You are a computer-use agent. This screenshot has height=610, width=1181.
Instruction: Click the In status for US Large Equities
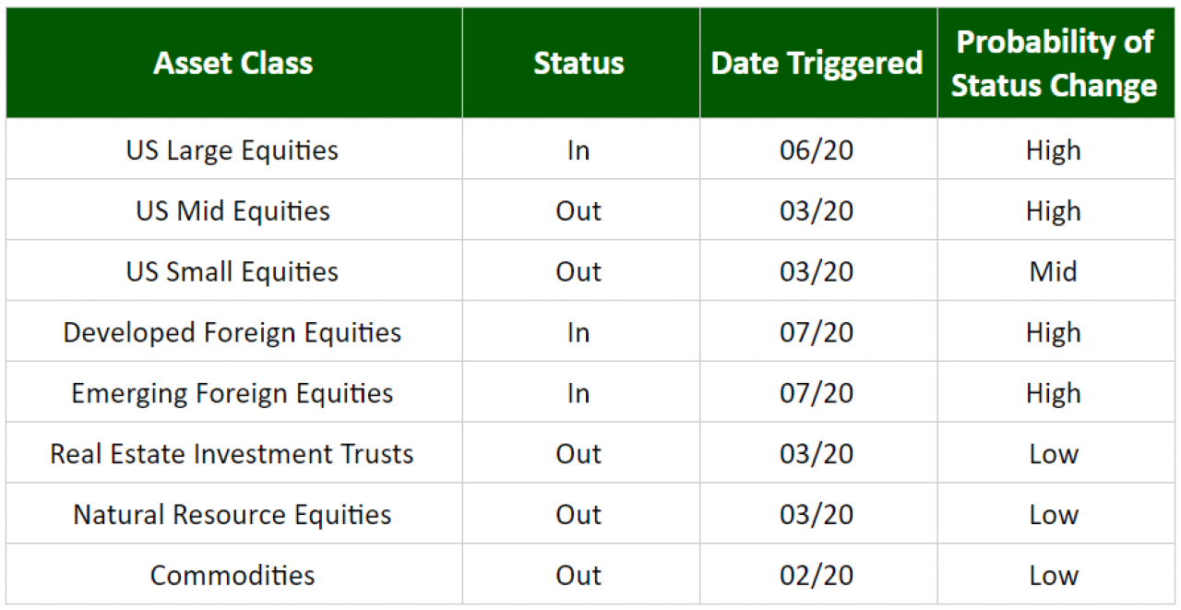click(579, 150)
